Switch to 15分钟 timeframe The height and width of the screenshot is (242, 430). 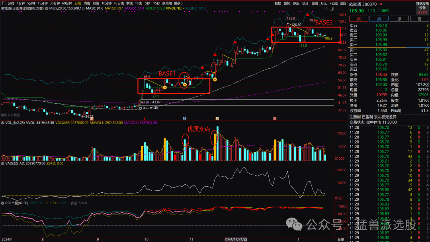pyautogui.click(x=43, y=3)
